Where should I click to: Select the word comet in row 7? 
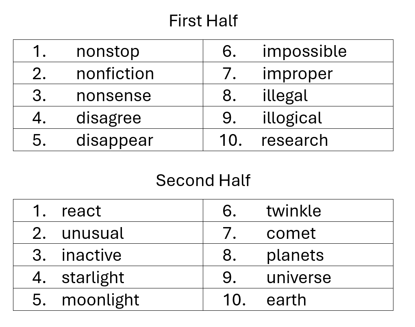pyautogui.click(x=291, y=234)
